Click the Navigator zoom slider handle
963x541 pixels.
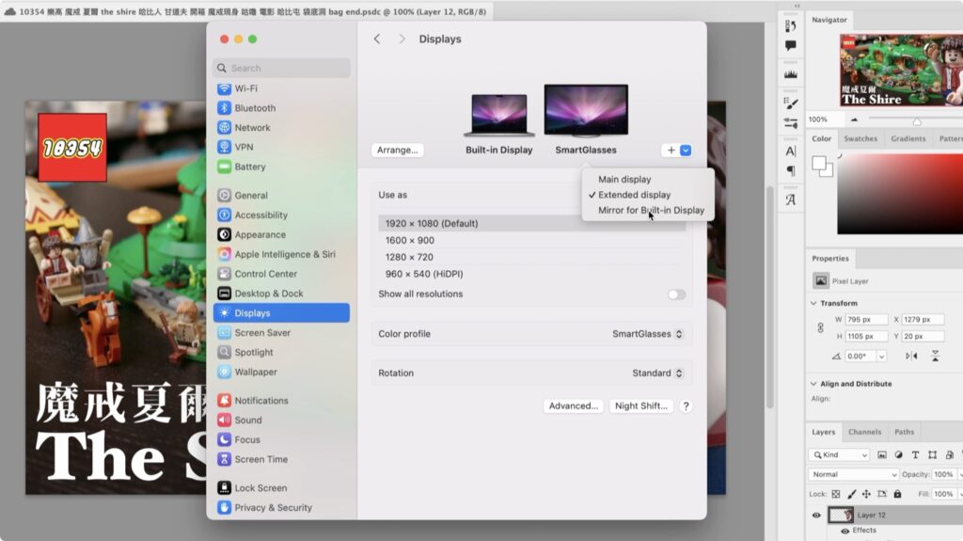click(x=917, y=121)
